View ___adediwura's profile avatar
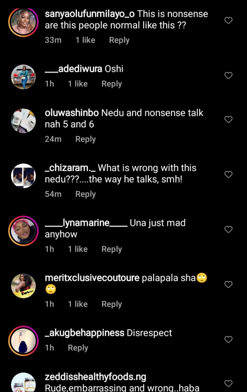Screen dimensions: 247x392 23,77
